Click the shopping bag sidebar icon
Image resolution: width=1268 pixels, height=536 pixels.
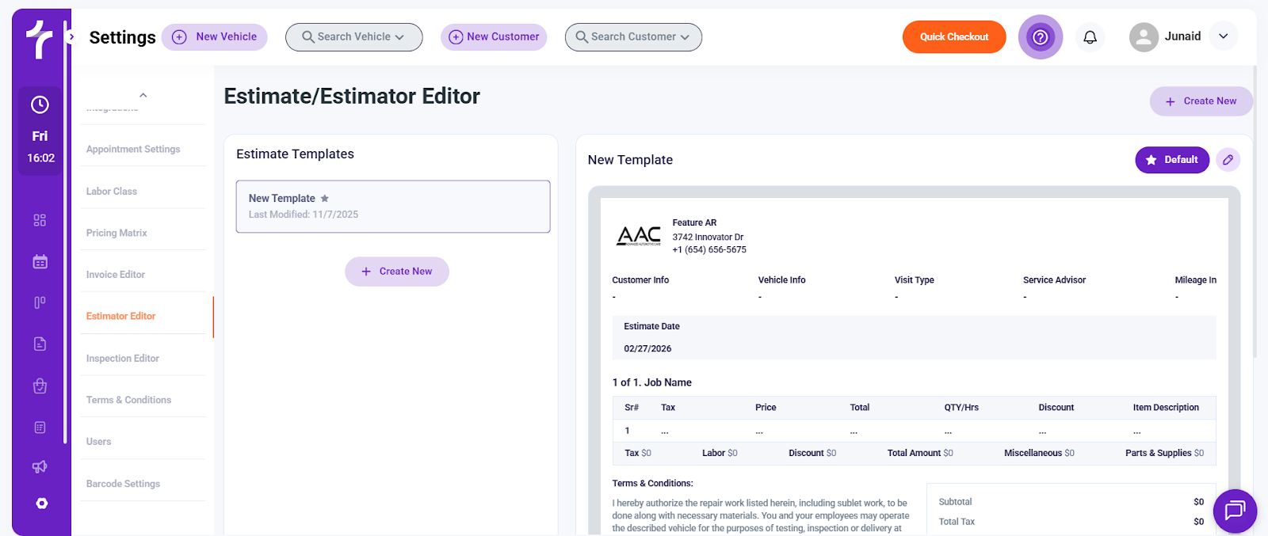pyautogui.click(x=40, y=386)
